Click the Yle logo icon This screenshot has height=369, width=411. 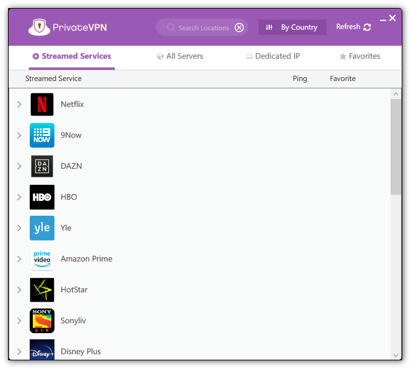(42, 227)
